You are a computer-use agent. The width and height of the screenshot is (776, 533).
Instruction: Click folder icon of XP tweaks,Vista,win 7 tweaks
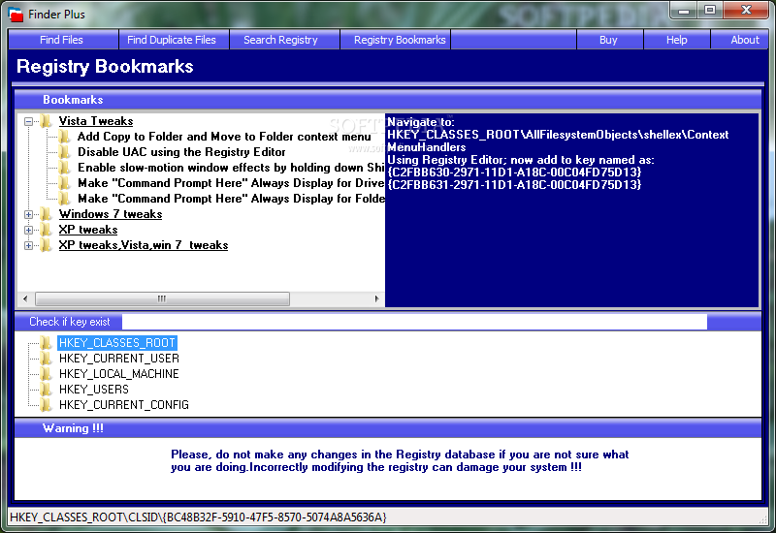click(x=46, y=245)
